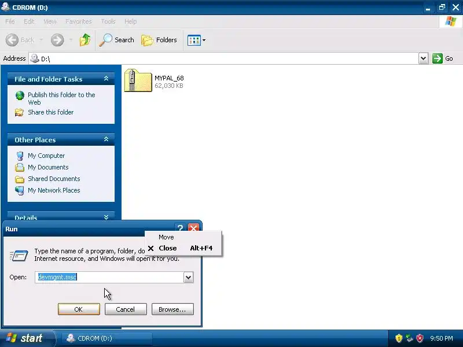
Task: Click the Forward arrow toolbar button
Action: click(x=57, y=40)
